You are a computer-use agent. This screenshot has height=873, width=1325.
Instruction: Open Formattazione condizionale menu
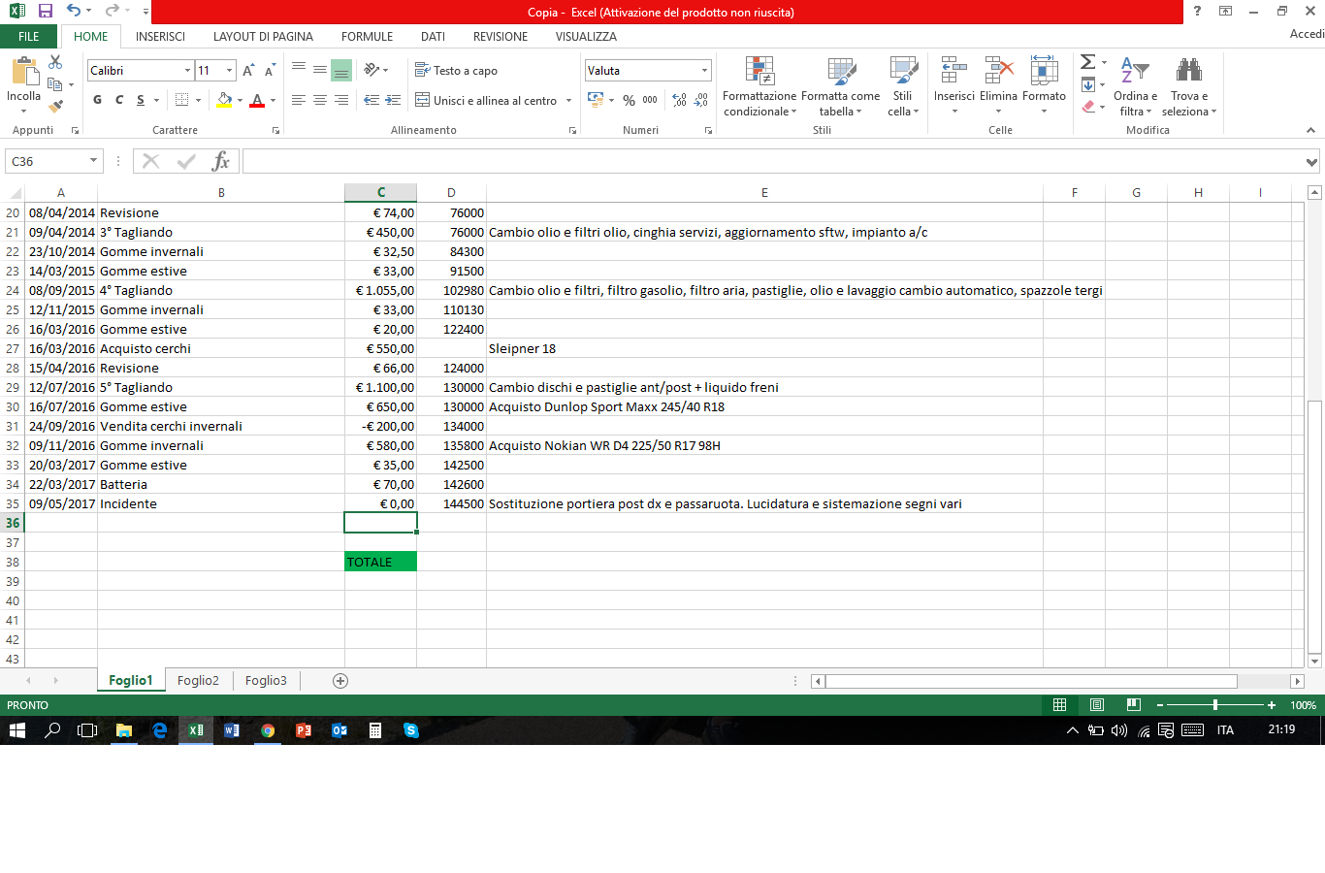759,87
